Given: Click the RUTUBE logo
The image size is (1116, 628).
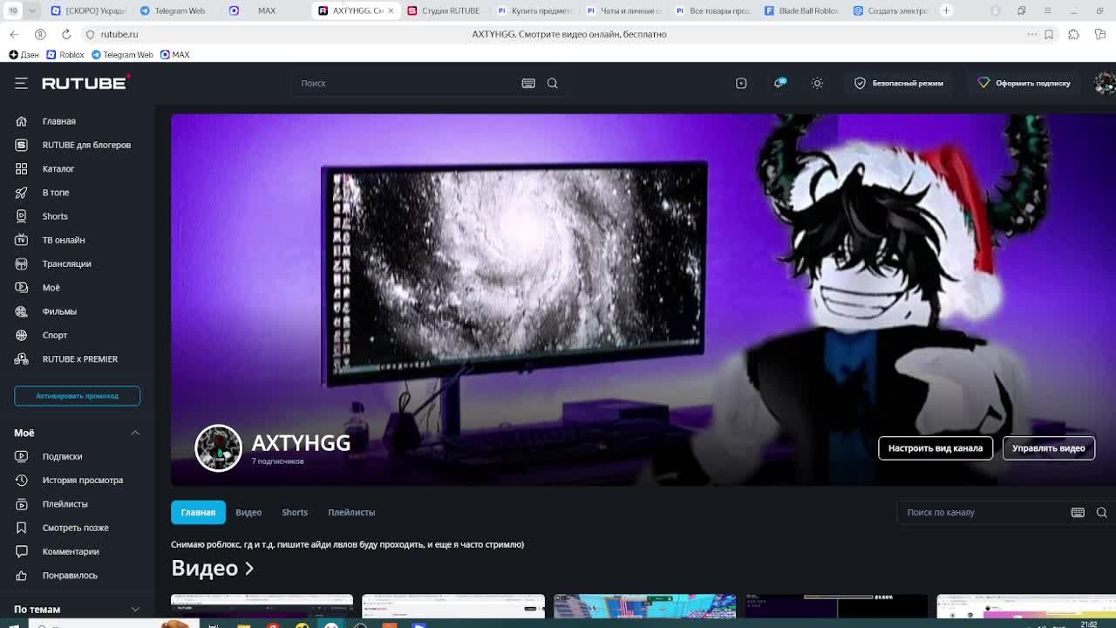Looking at the screenshot, I should coord(85,82).
